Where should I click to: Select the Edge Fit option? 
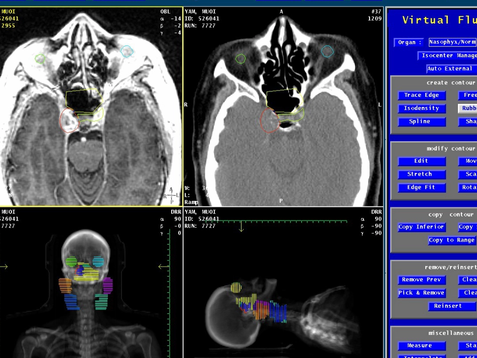[422, 187]
